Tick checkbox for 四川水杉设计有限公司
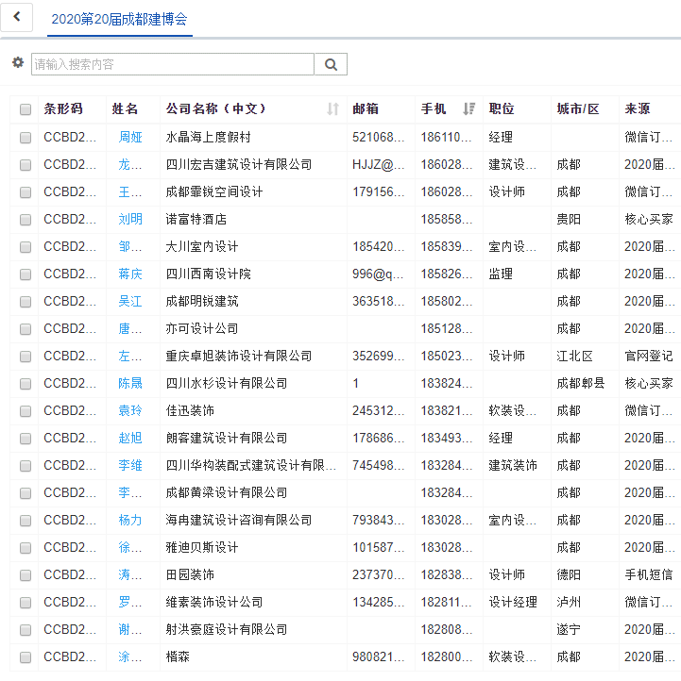Viewport: 681px width, 681px height. coord(26,384)
